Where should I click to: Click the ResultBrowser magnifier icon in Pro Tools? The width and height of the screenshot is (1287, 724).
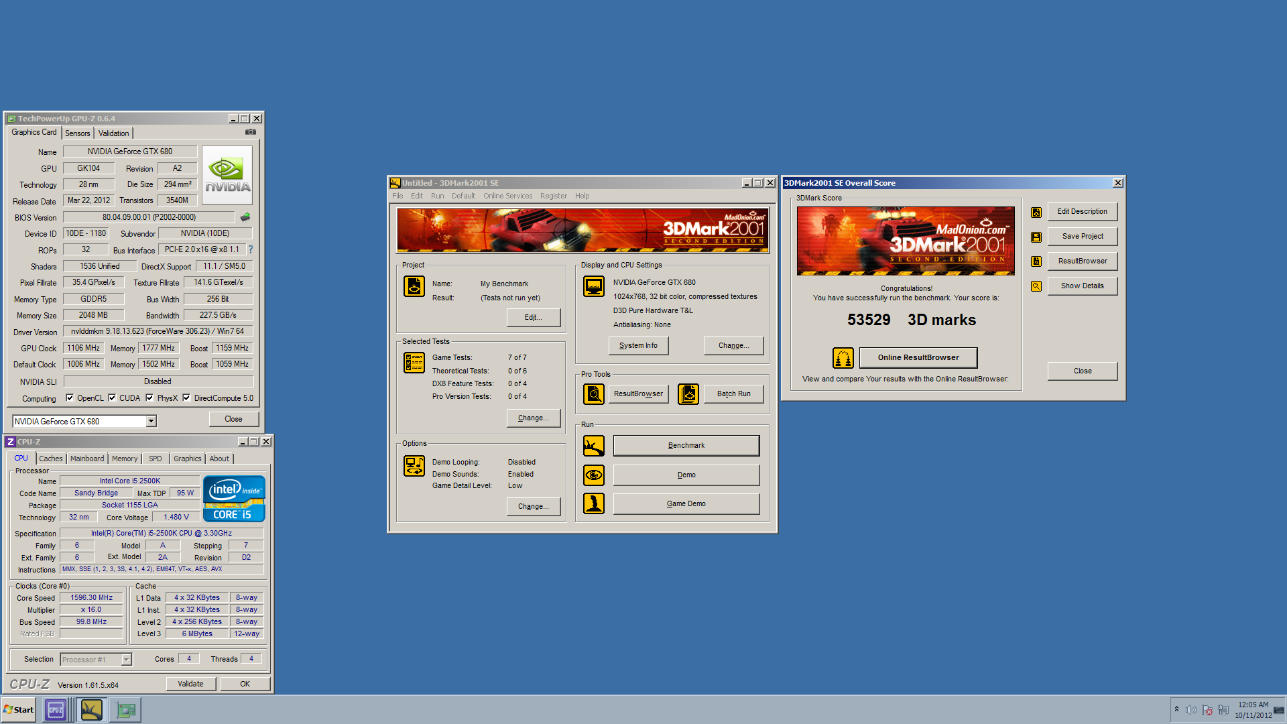pos(594,394)
